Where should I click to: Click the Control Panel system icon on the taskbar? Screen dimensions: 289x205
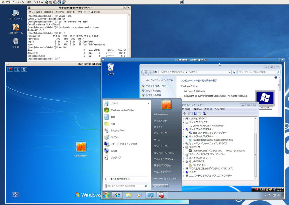(x=151, y=195)
